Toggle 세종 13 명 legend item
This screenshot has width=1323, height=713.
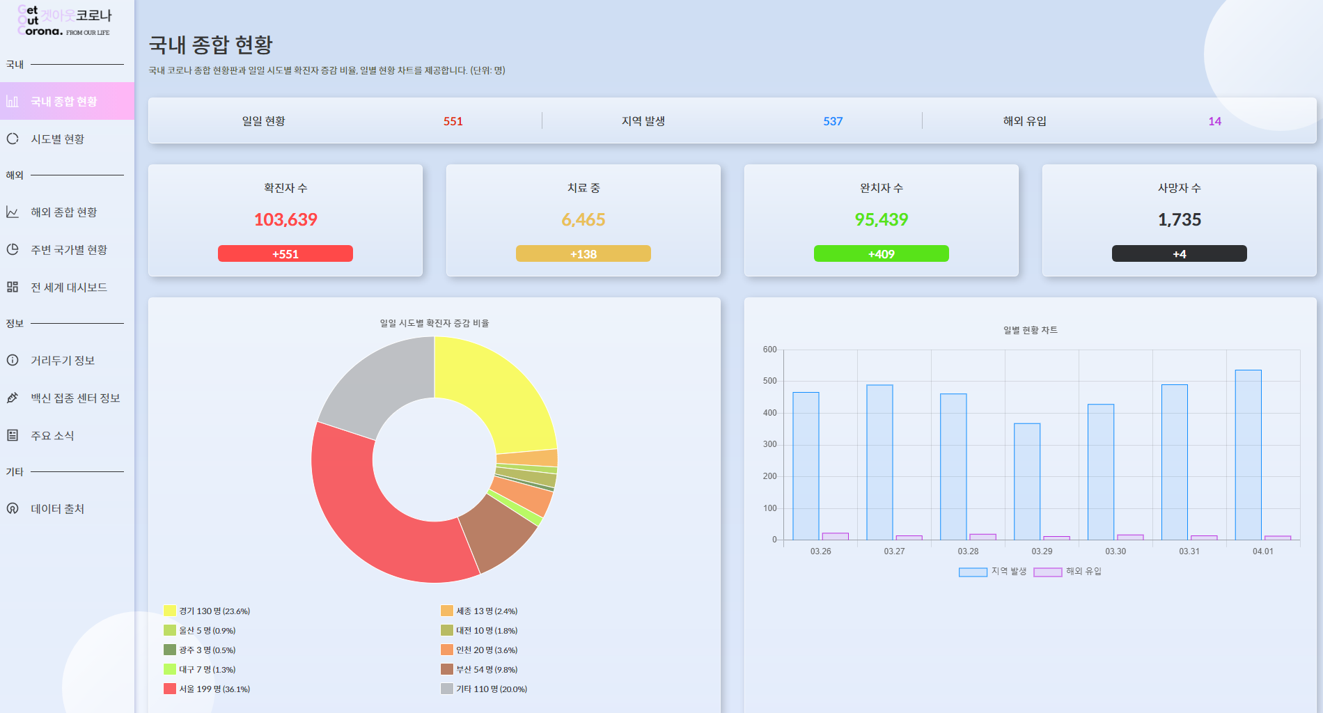coord(479,611)
